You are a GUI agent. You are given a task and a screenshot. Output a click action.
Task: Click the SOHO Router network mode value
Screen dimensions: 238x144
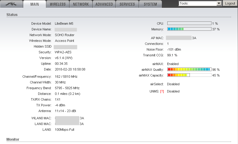point(64,35)
